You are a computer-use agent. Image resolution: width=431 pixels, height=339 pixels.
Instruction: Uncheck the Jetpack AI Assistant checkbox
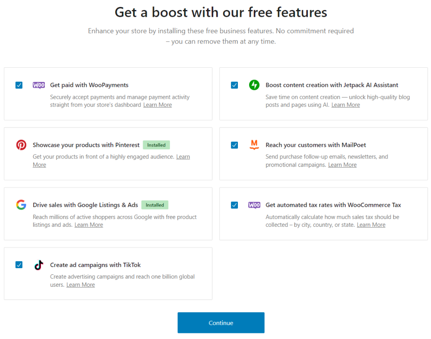click(x=234, y=85)
